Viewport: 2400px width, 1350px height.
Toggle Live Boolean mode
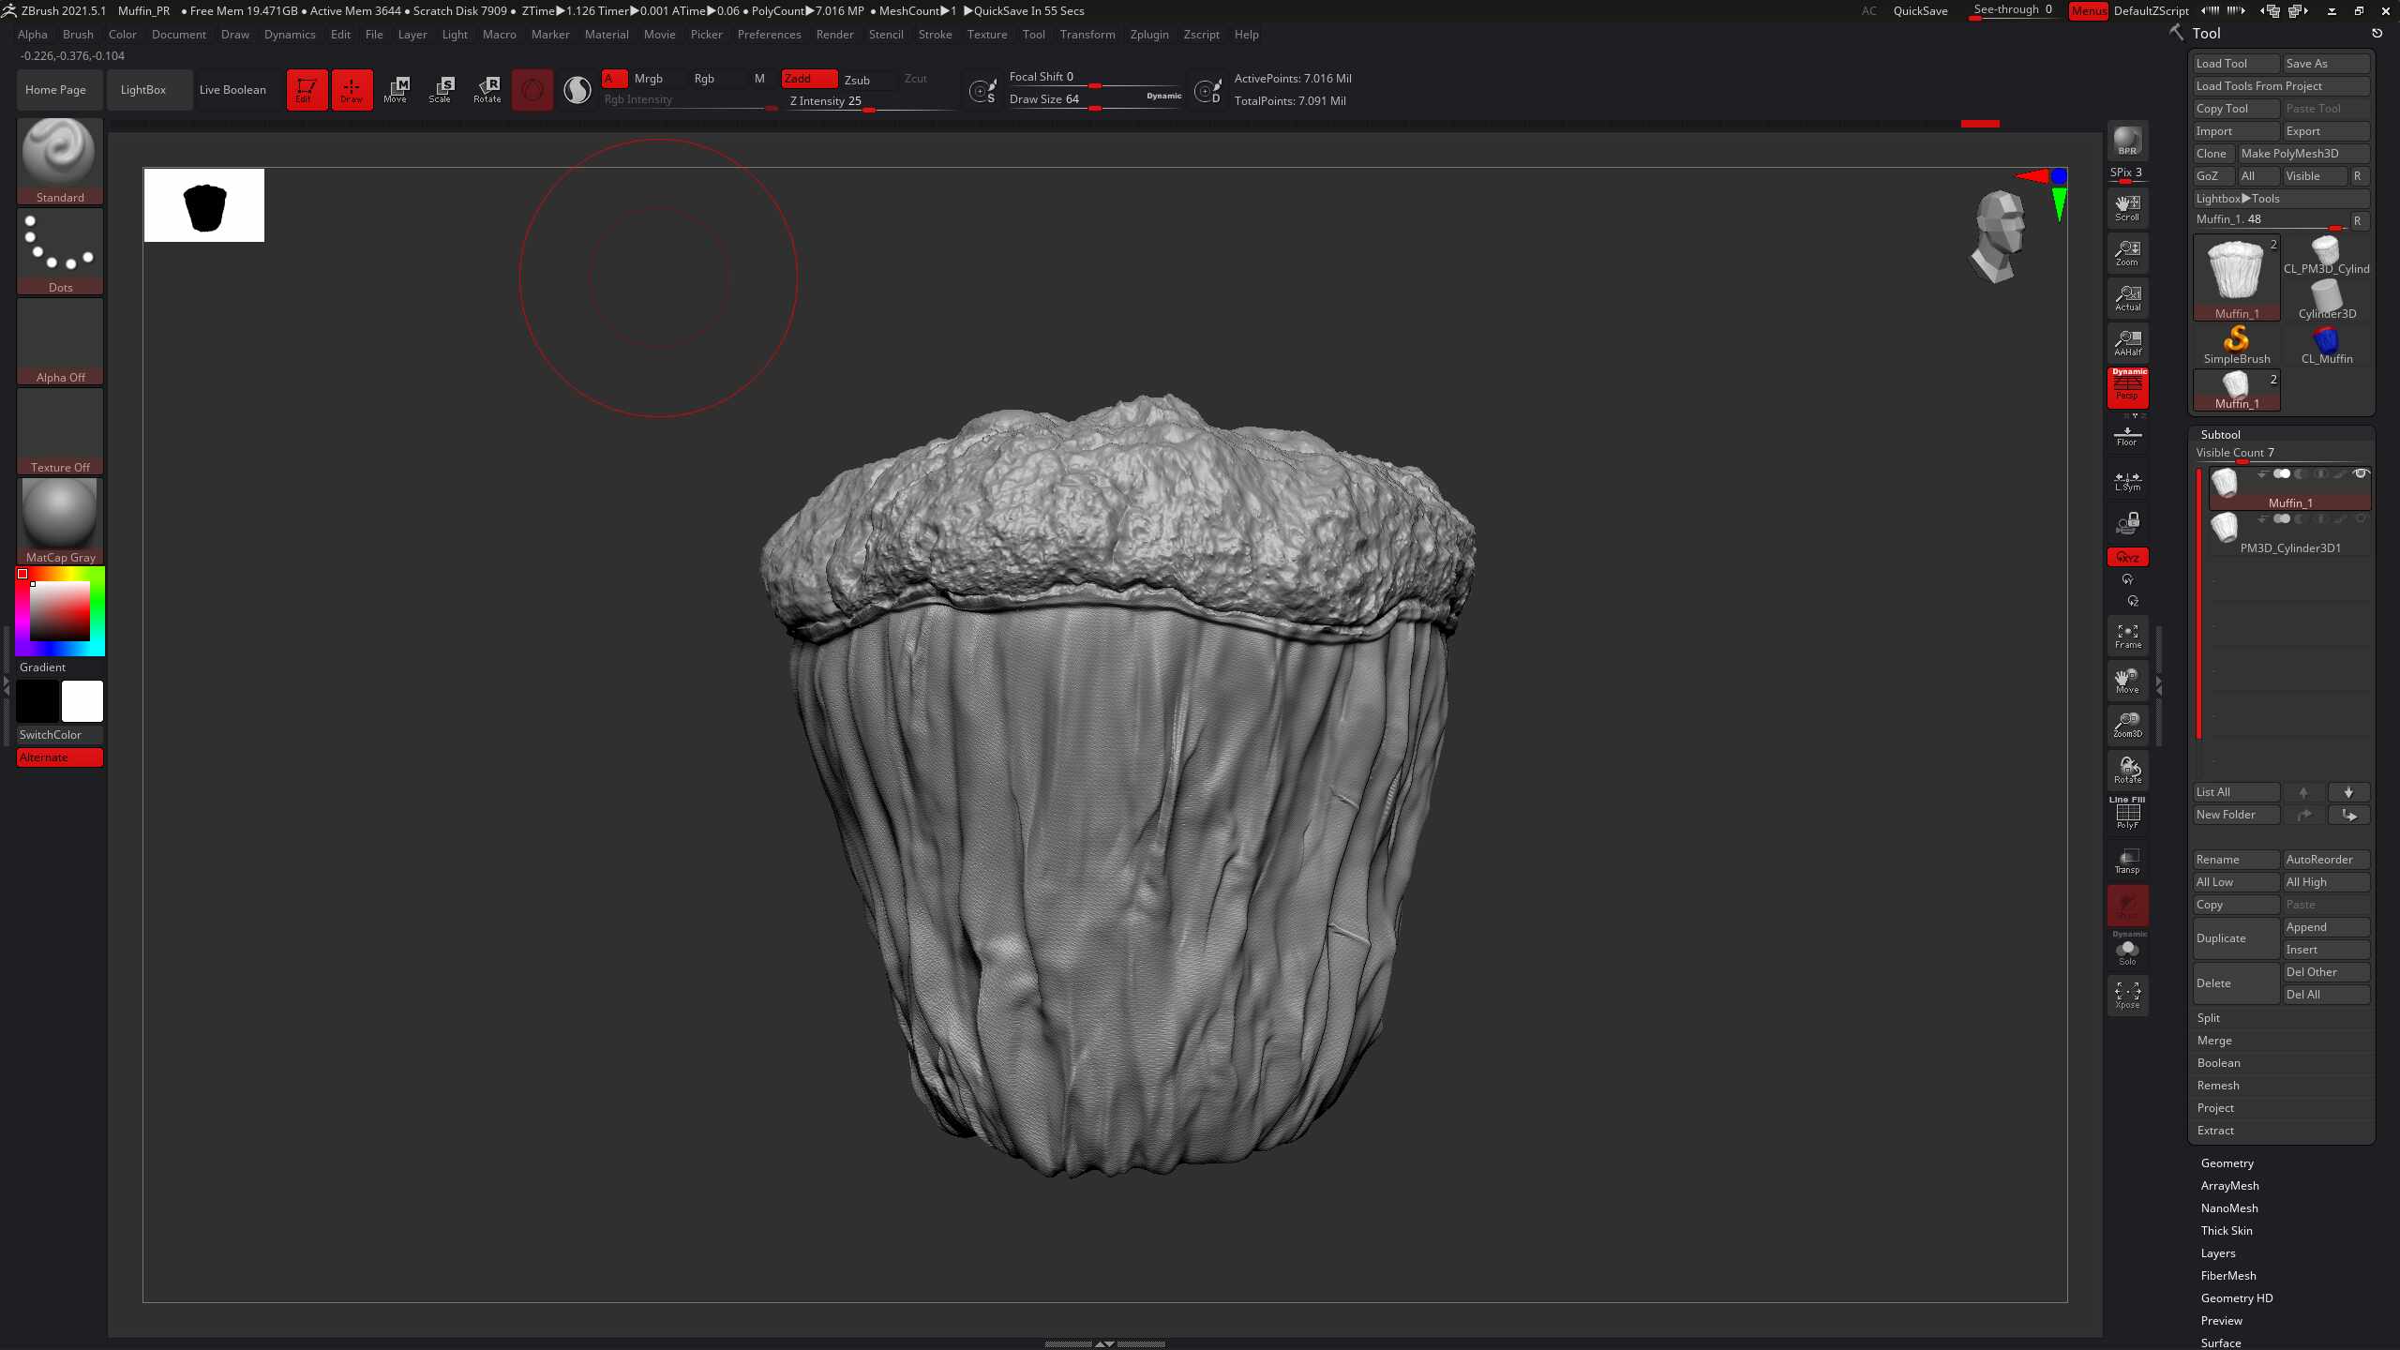tap(232, 90)
